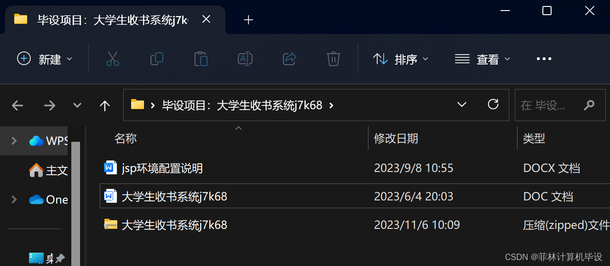Navigate back with the left arrow

(x=17, y=106)
